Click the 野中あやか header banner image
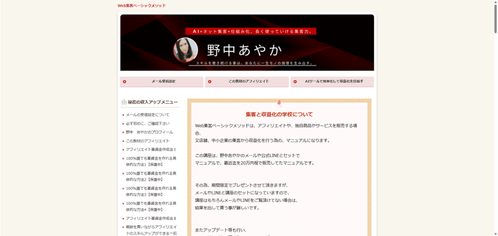 tap(247, 43)
